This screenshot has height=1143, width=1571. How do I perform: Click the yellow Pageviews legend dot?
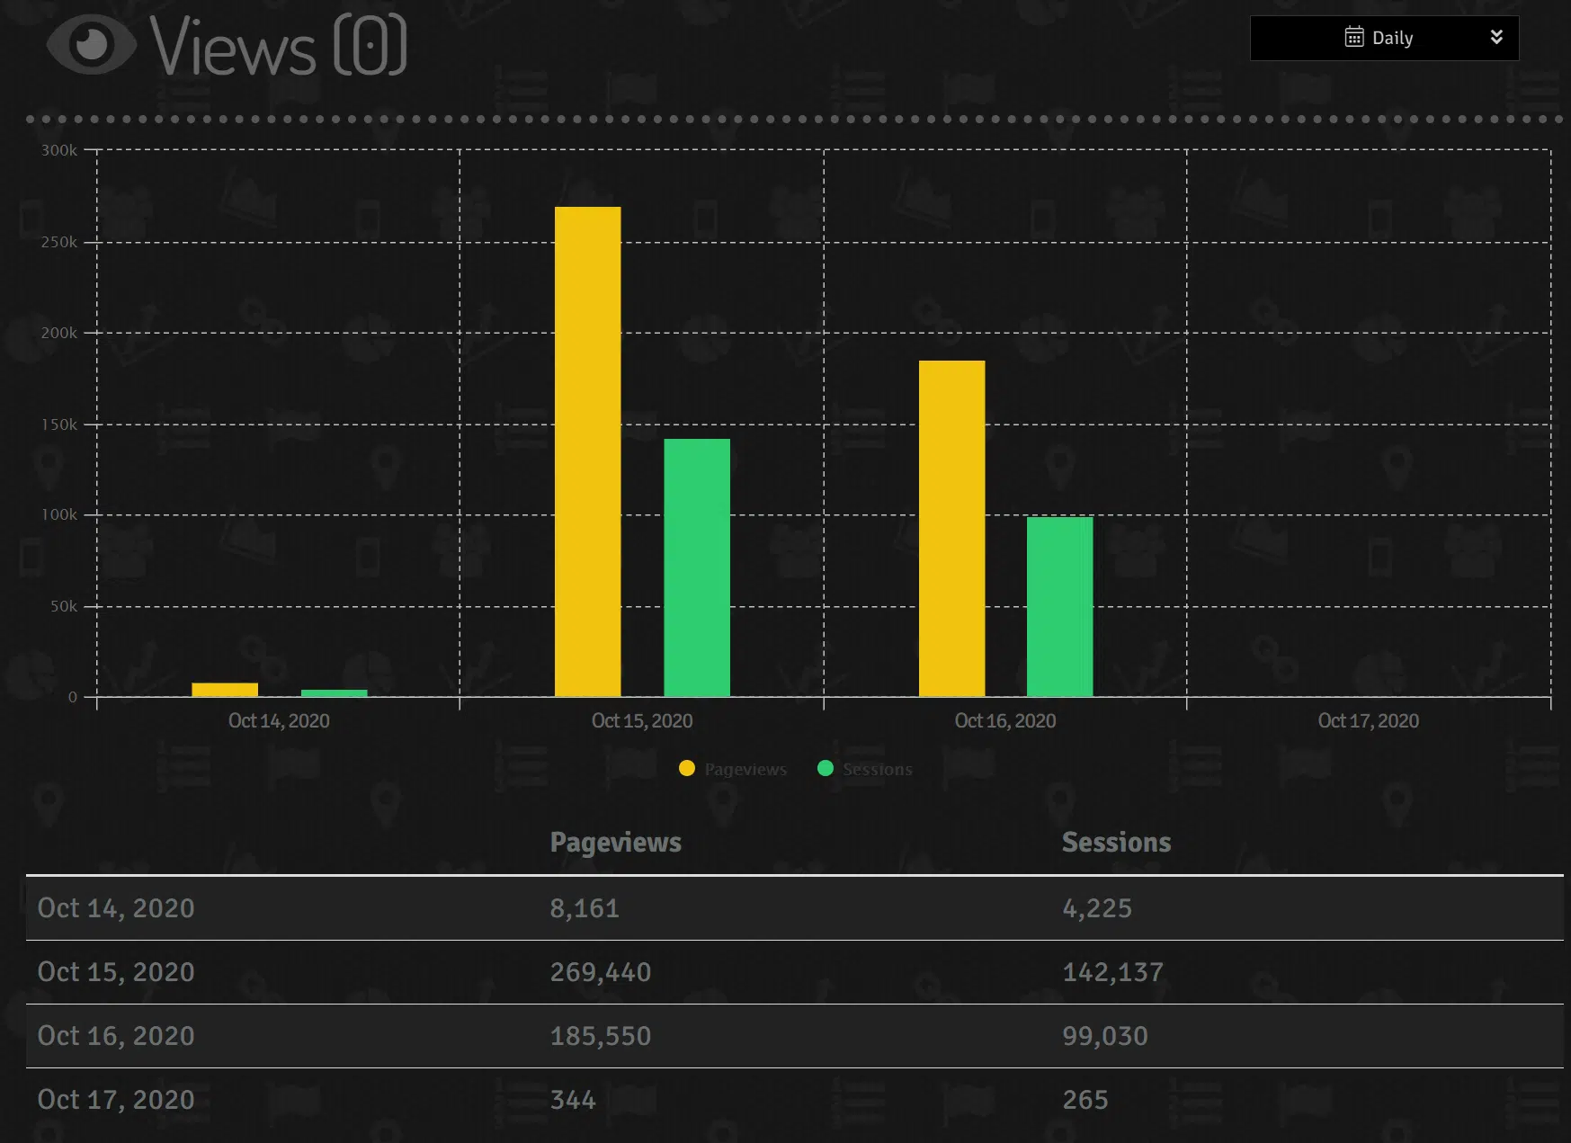687,769
